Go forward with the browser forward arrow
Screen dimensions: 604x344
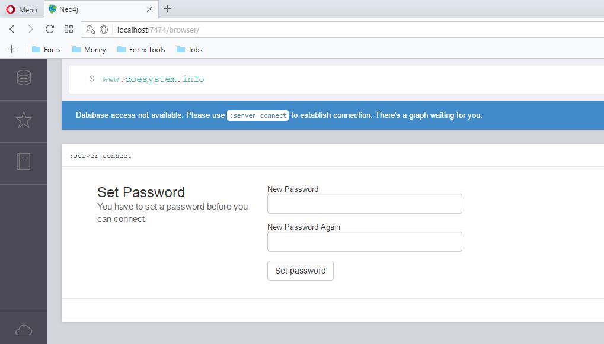pos(31,29)
